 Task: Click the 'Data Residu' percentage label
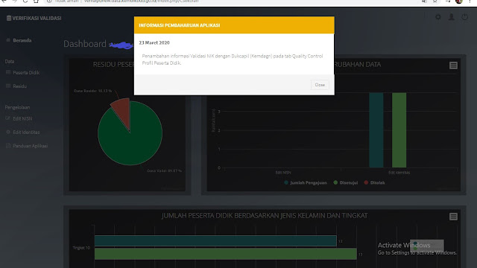pos(92,91)
